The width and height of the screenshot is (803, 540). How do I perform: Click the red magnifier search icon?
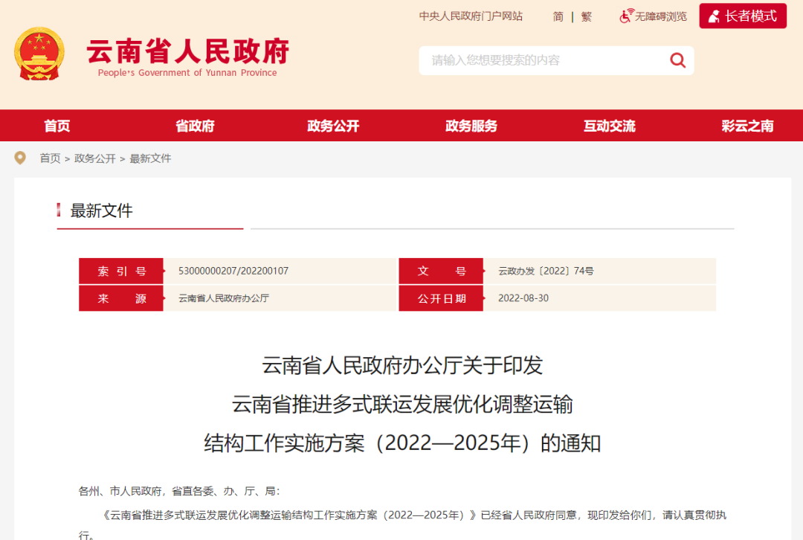[x=677, y=60]
